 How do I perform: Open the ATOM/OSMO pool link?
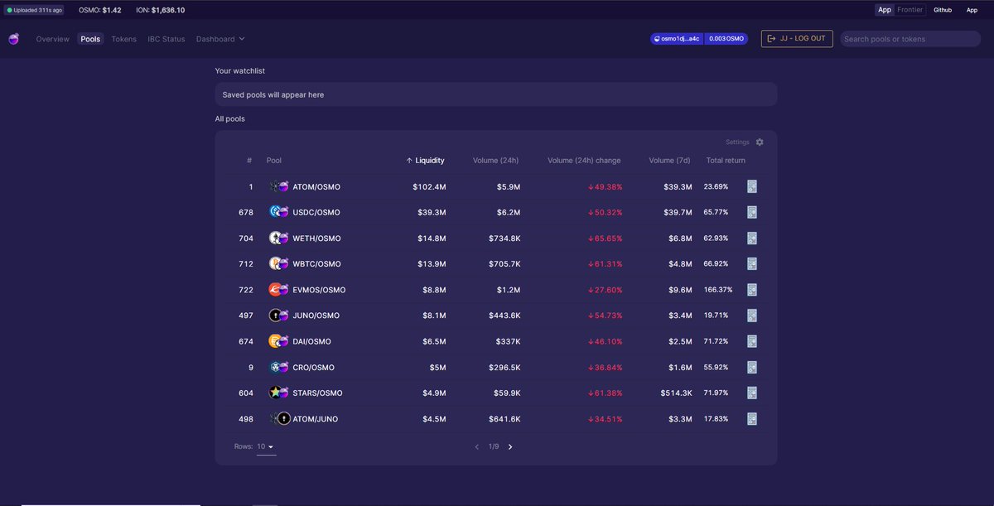[x=316, y=187]
